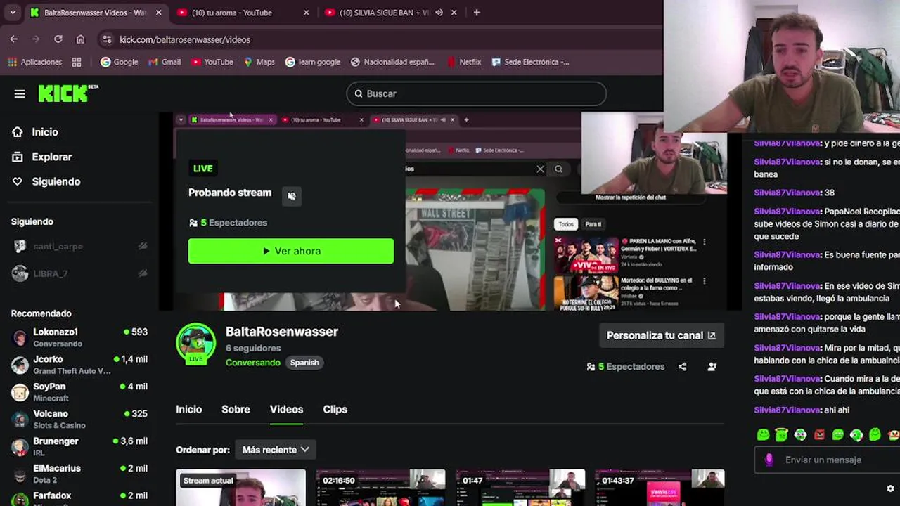Open chat settings gear icon

[x=890, y=488]
